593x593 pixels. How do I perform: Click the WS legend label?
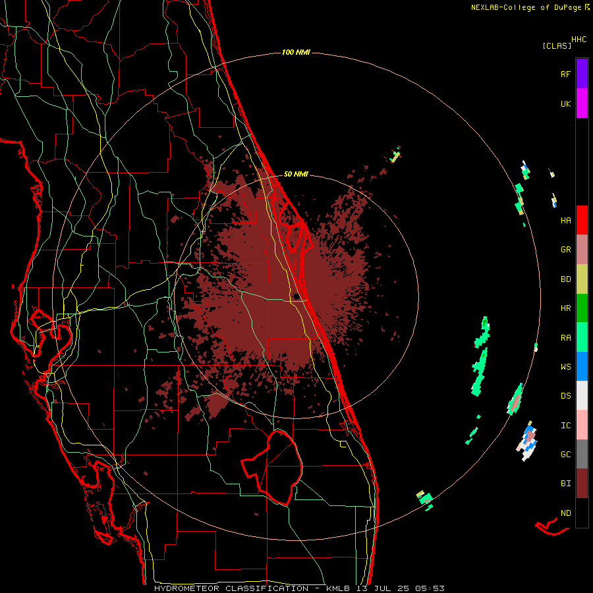pyautogui.click(x=565, y=367)
